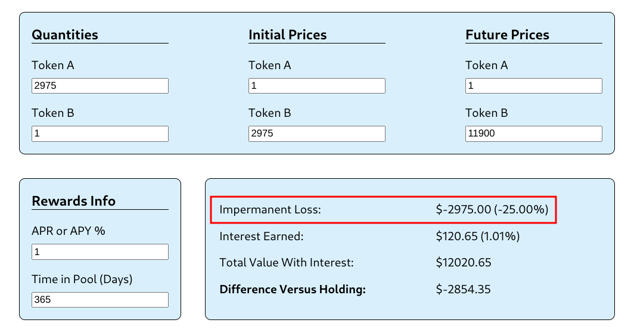Click the Initial Prices Token B field
This screenshot has width=631, height=332.
click(x=316, y=134)
